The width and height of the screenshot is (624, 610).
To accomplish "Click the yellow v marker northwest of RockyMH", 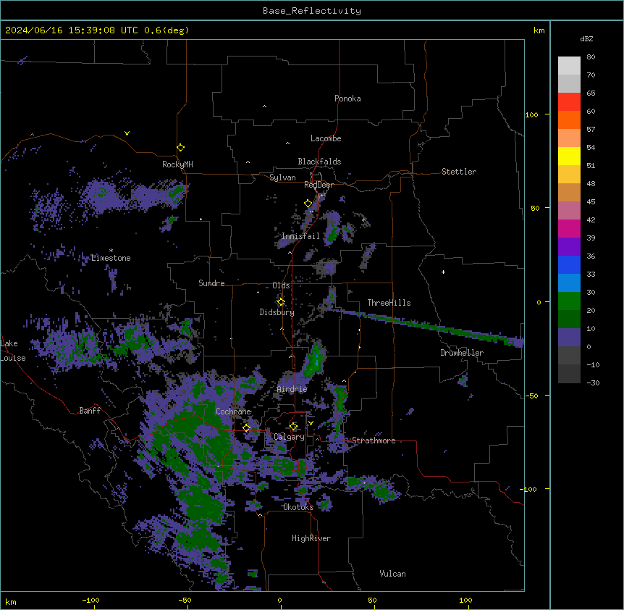I will [127, 133].
